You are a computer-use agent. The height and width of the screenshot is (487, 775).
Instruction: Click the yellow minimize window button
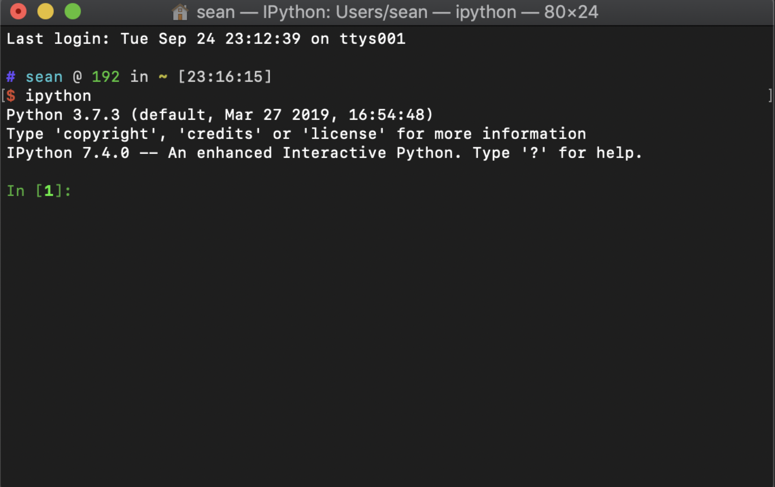coord(46,12)
